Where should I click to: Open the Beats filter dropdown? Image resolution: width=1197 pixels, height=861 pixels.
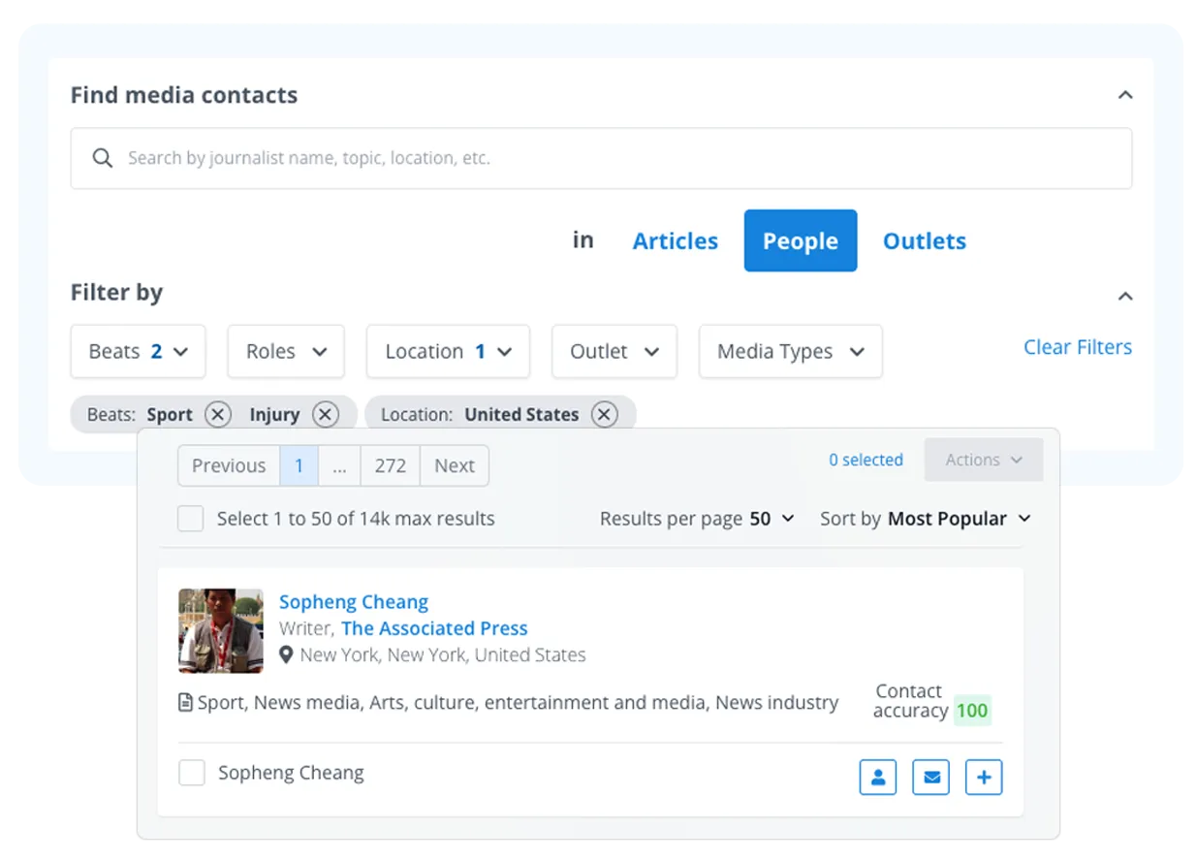pos(138,351)
